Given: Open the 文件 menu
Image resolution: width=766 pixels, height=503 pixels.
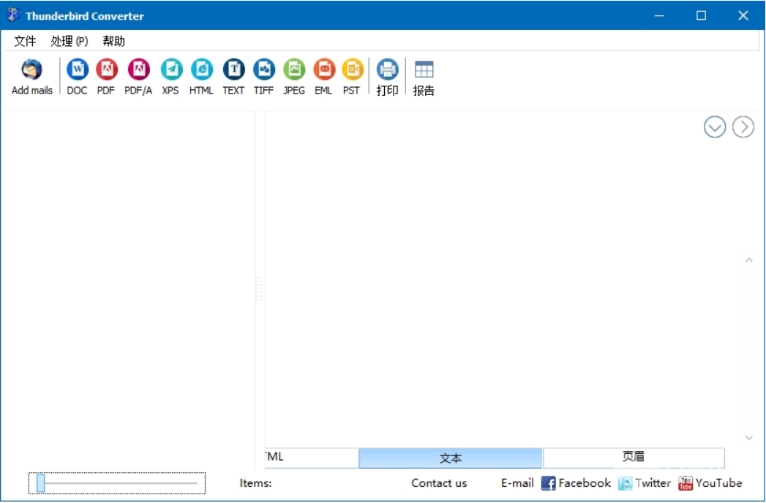Looking at the screenshot, I should (25, 41).
